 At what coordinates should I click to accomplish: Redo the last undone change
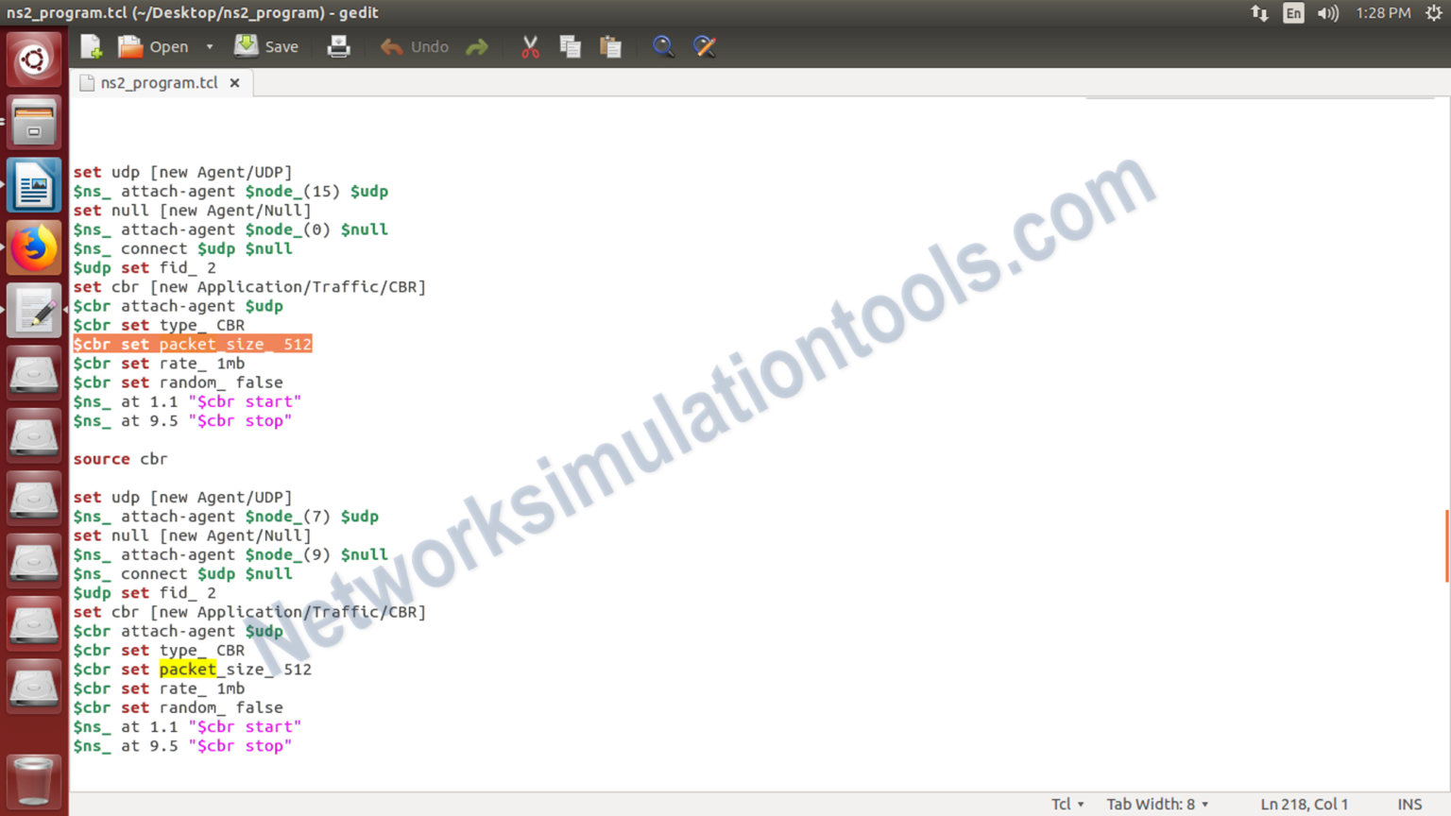coord(477,46)
